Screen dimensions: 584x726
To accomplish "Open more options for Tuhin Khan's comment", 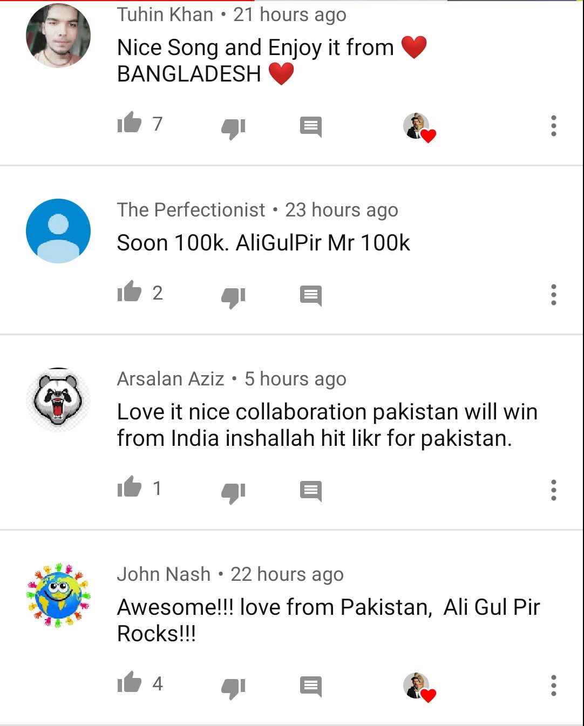I will tap(553, 126).
